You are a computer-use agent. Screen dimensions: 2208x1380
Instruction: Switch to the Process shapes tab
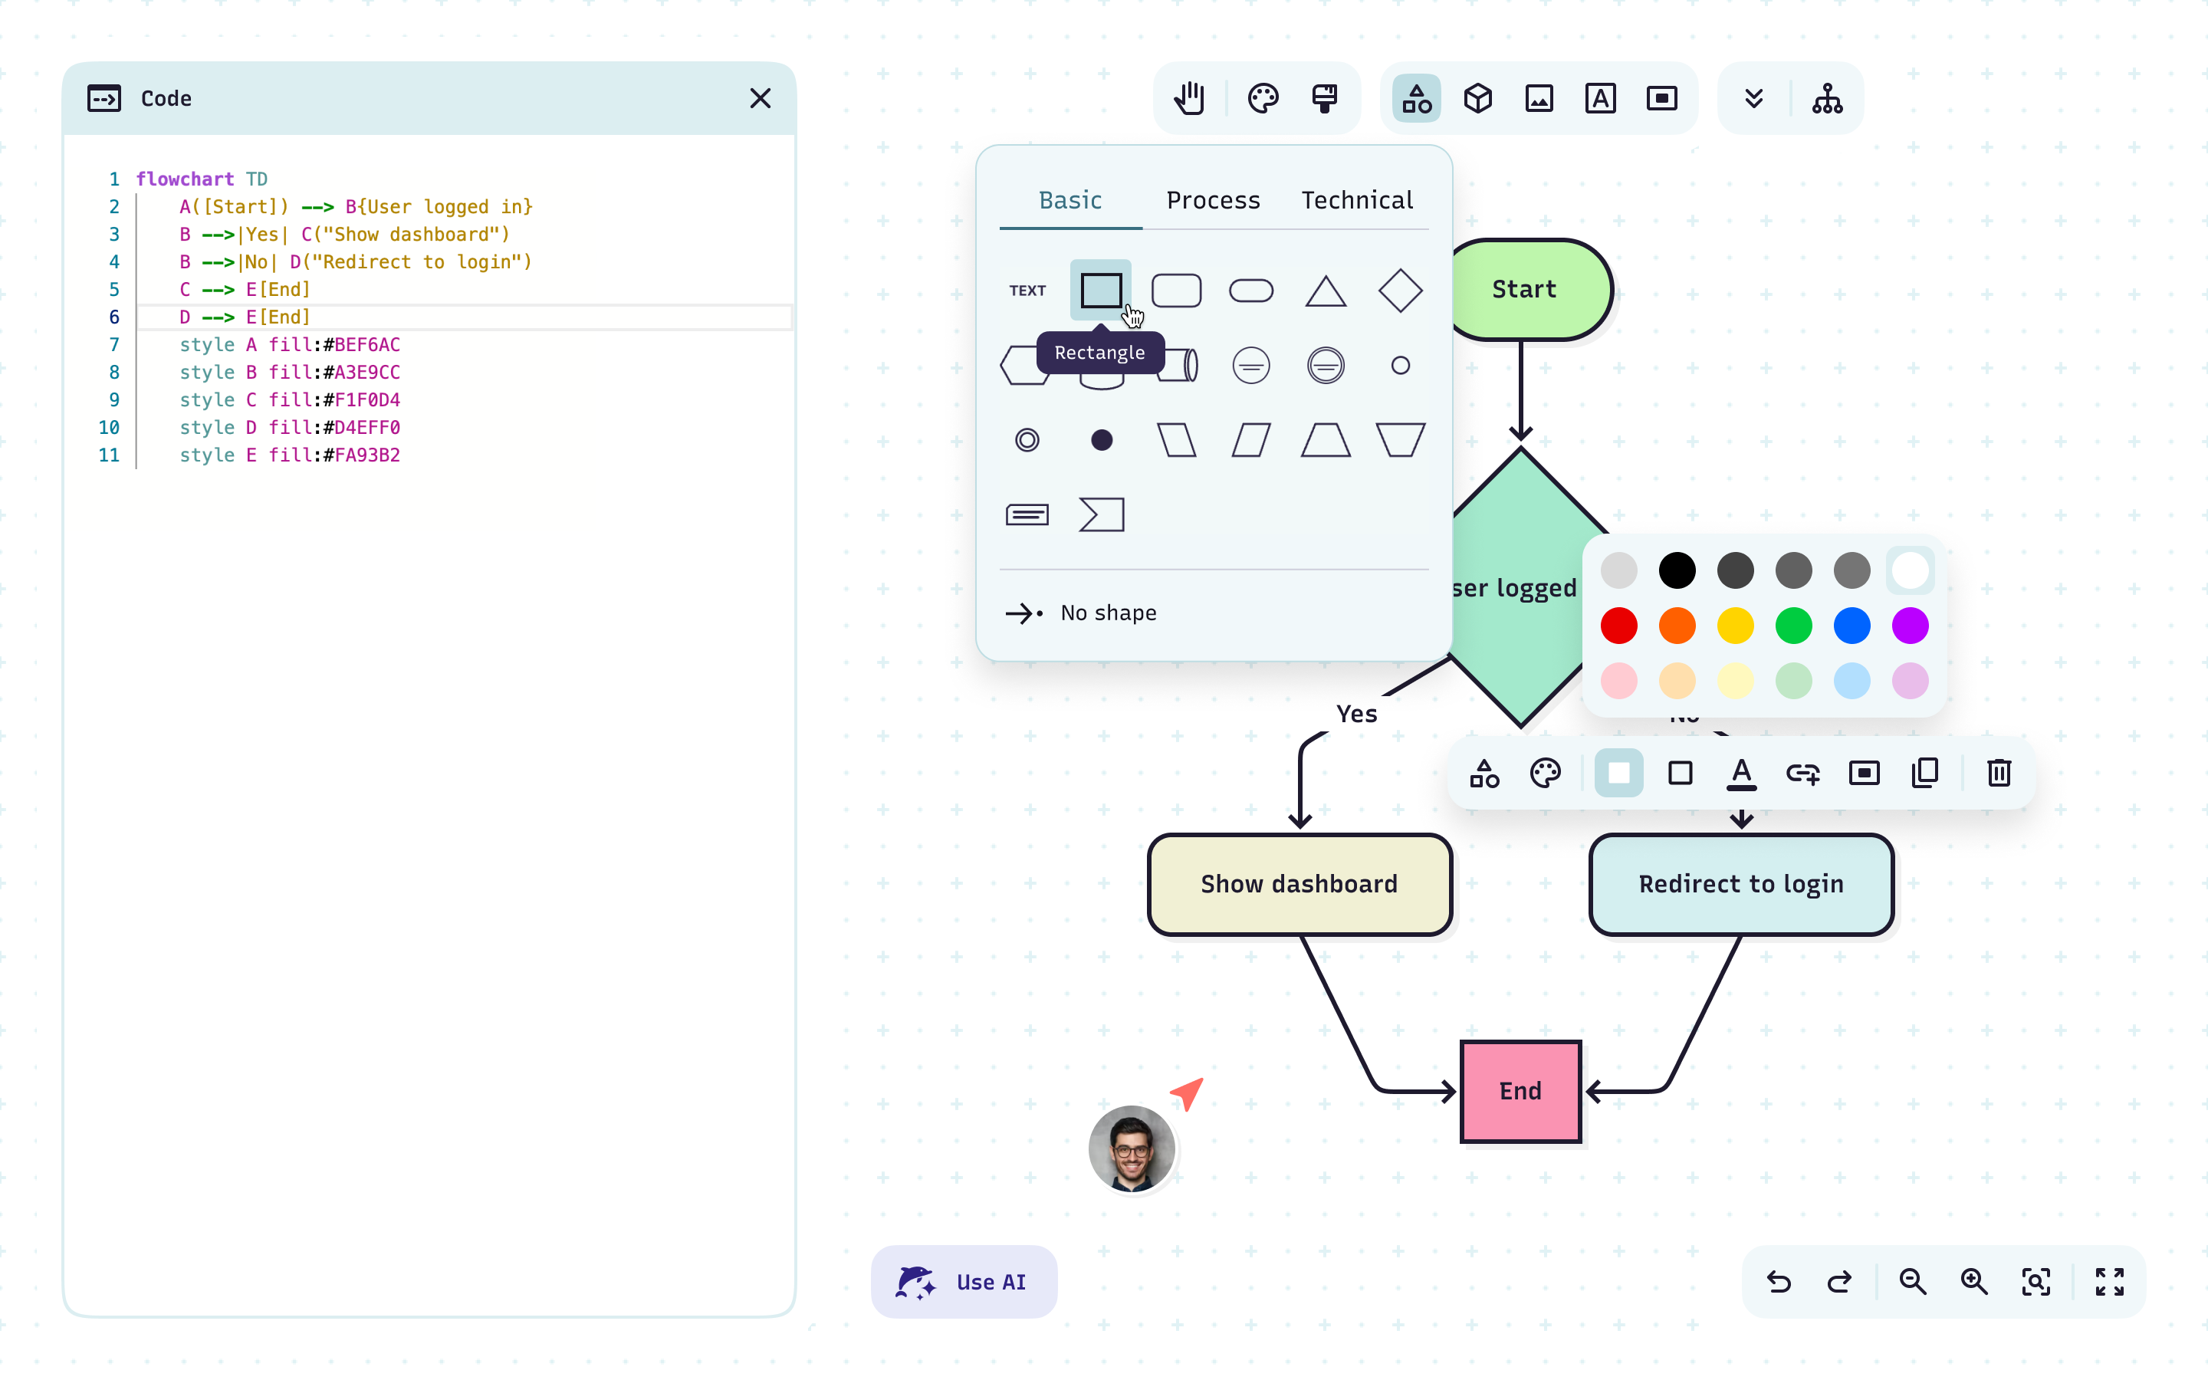click(x=1213, y=200)
